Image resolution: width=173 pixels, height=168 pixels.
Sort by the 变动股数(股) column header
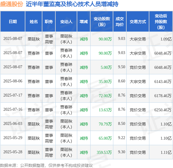coord(101,22)
